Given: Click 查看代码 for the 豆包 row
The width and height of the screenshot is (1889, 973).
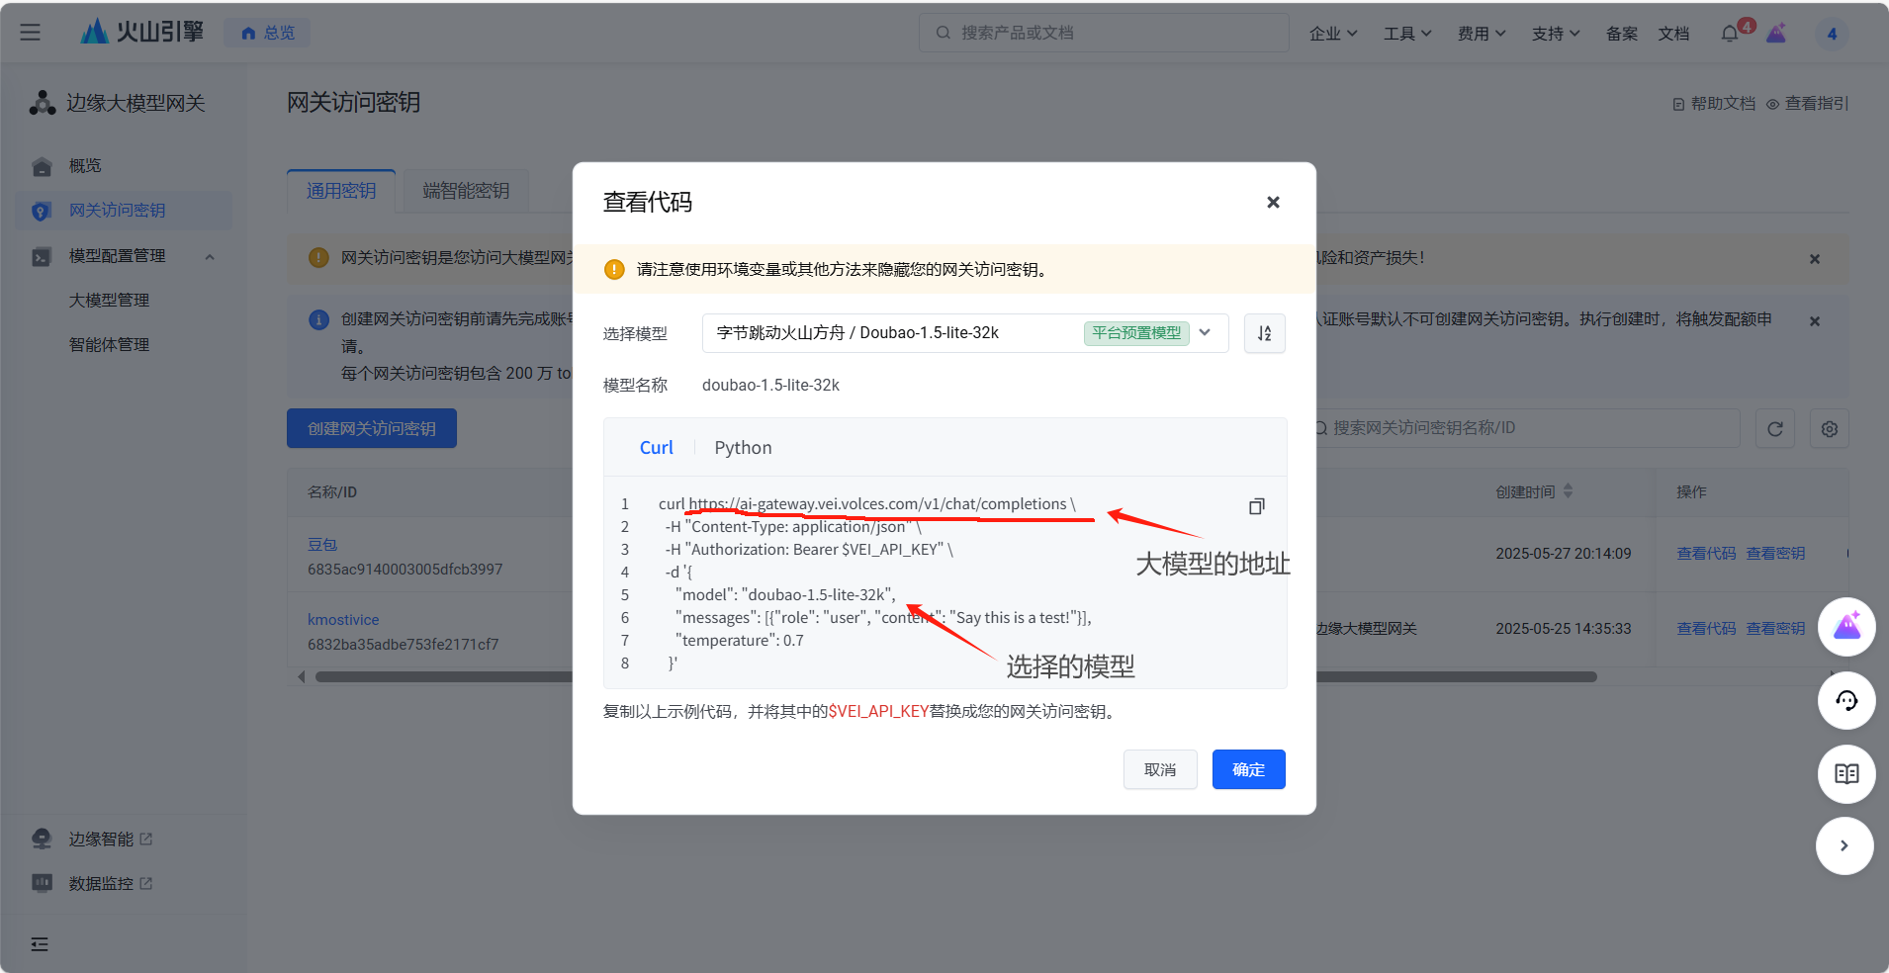Looking at the screenshot, I should 1706,554.
